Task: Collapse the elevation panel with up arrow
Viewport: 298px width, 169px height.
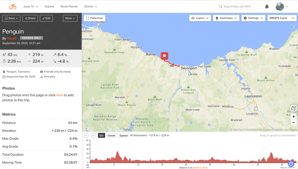Action: pyautogui.click(x=86, y=135)
